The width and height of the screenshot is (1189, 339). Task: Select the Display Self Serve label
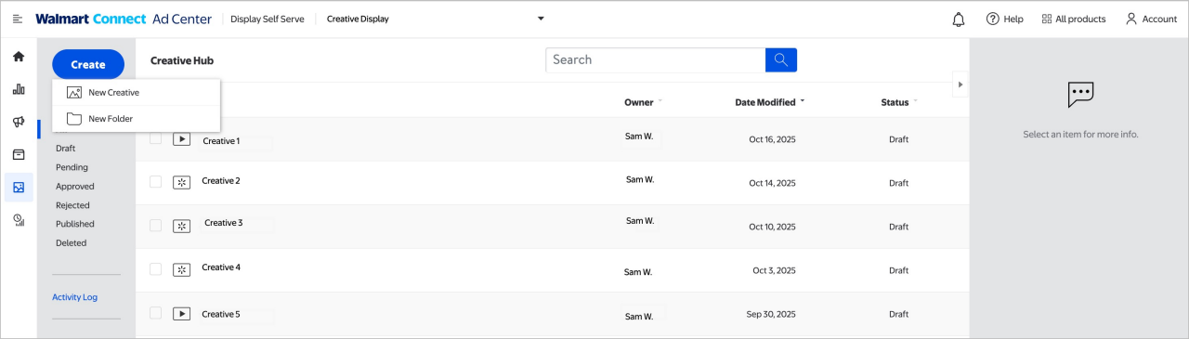pos(267,20)
